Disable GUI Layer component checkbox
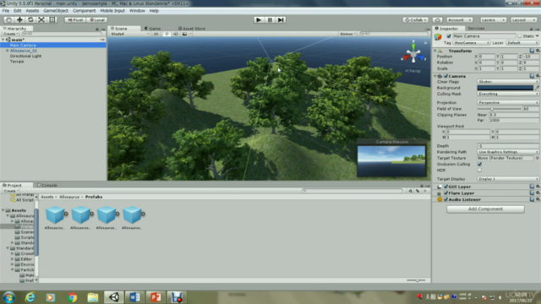The width and height of the screenshot is (541, 304). 445,187
